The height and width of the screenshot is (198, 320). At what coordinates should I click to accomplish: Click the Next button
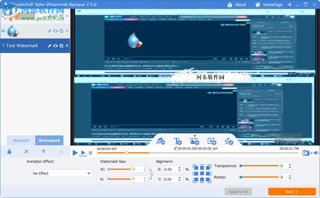pos(292,192)
